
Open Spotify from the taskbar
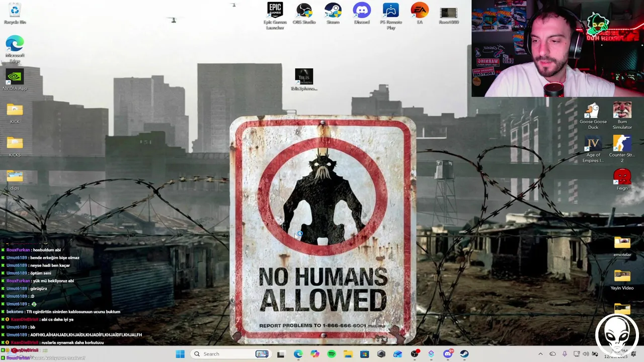[x=331, y=354]
